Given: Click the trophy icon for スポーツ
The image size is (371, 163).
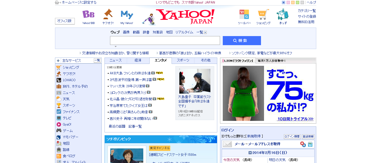Looking at the screenshot, I should click(59, 105).
